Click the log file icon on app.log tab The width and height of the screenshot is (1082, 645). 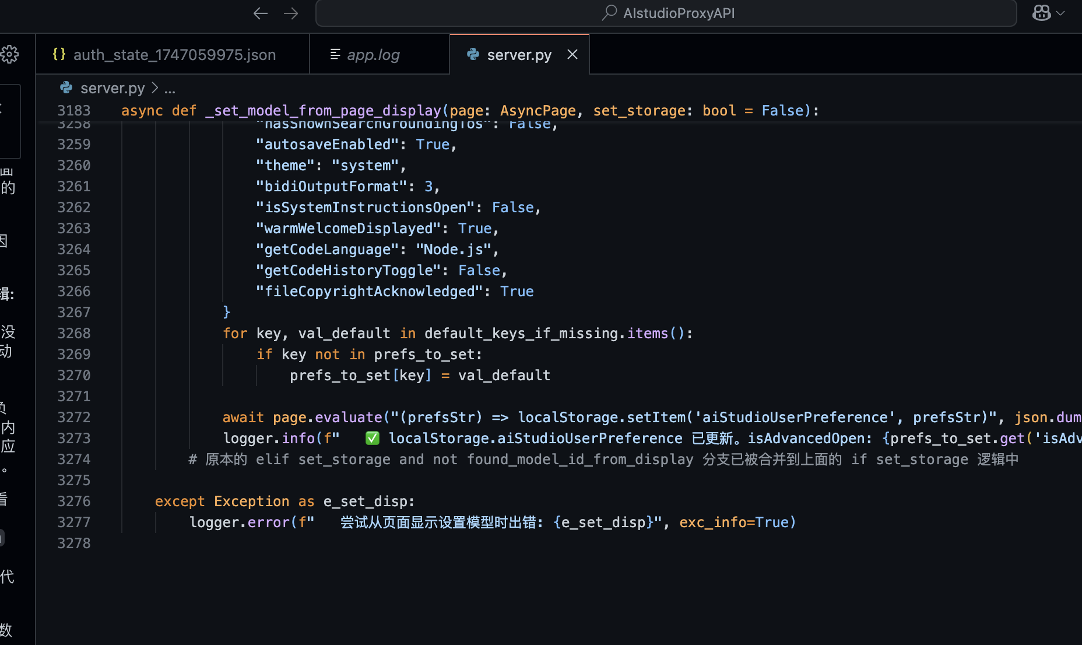coord(335,54)
